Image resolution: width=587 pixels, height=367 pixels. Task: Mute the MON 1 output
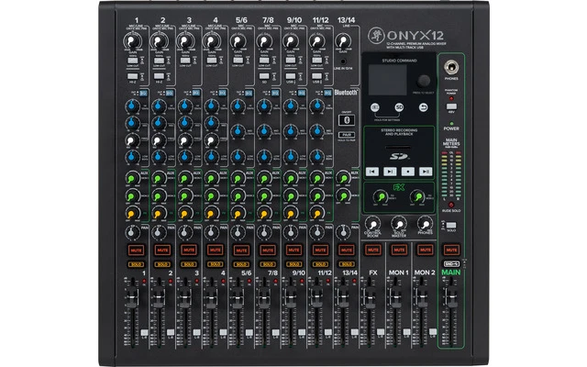click(x=399, y=250)
